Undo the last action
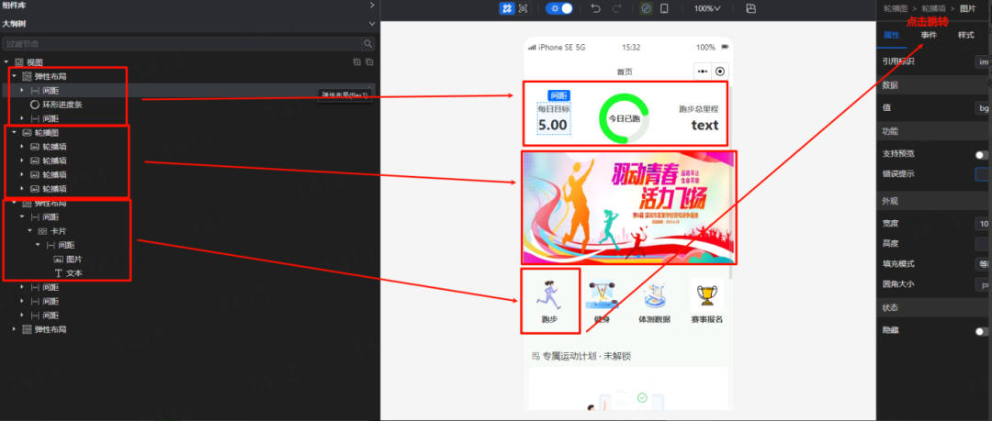Image resolution: width=992 pixels, height=421 pixels. point(595,8)
